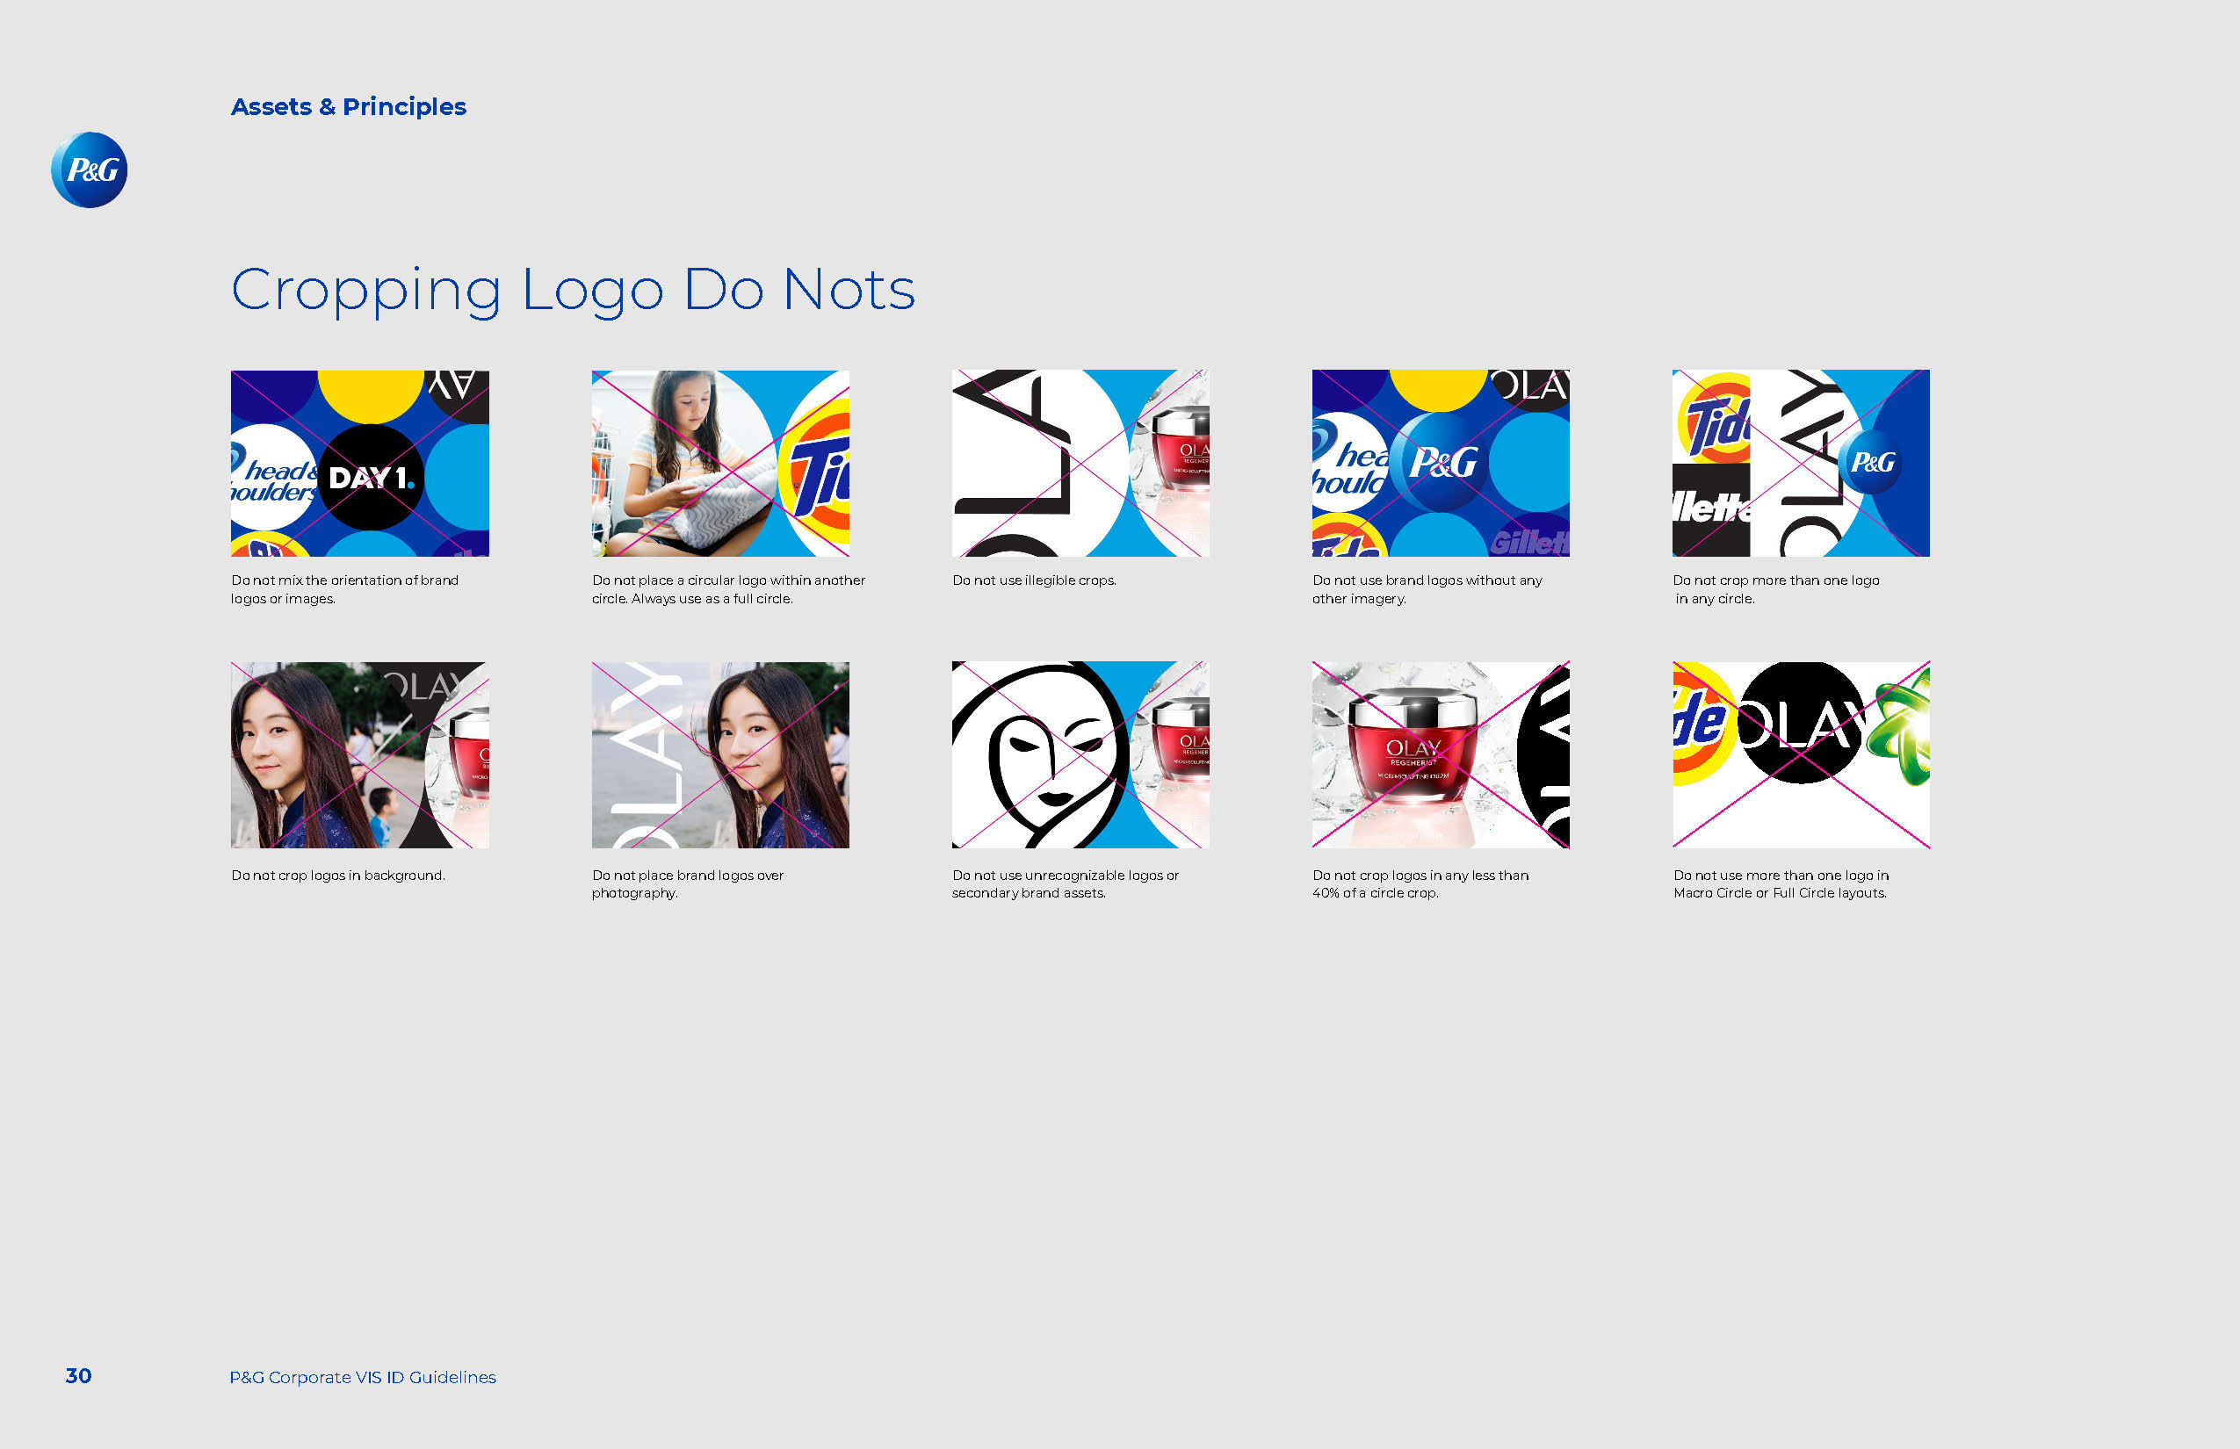Select the unrecognizable face-logo example image

[x=1080, y=754]
